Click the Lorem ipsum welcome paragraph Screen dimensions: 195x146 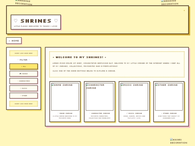tap(116, 65)
